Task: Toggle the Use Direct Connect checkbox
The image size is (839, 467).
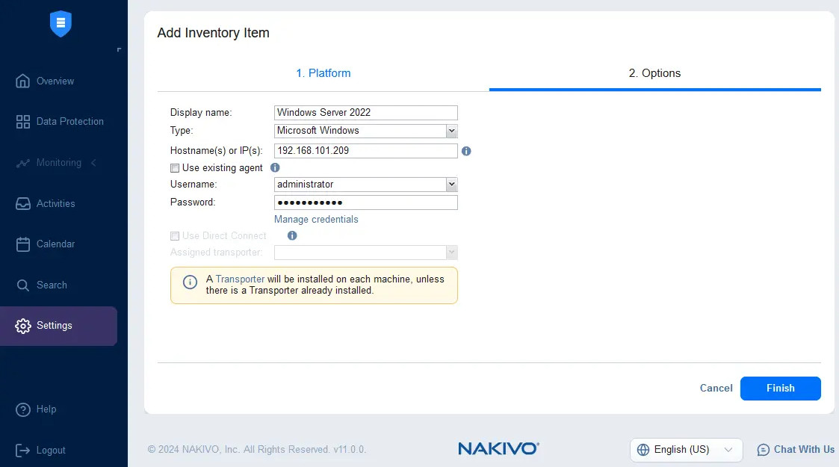Action: click(175, 236)
